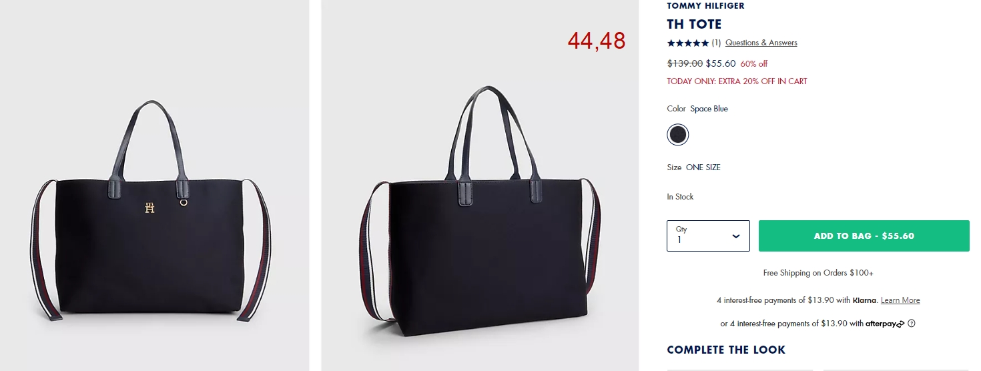Click the five-star rating icons

point(688,43)
